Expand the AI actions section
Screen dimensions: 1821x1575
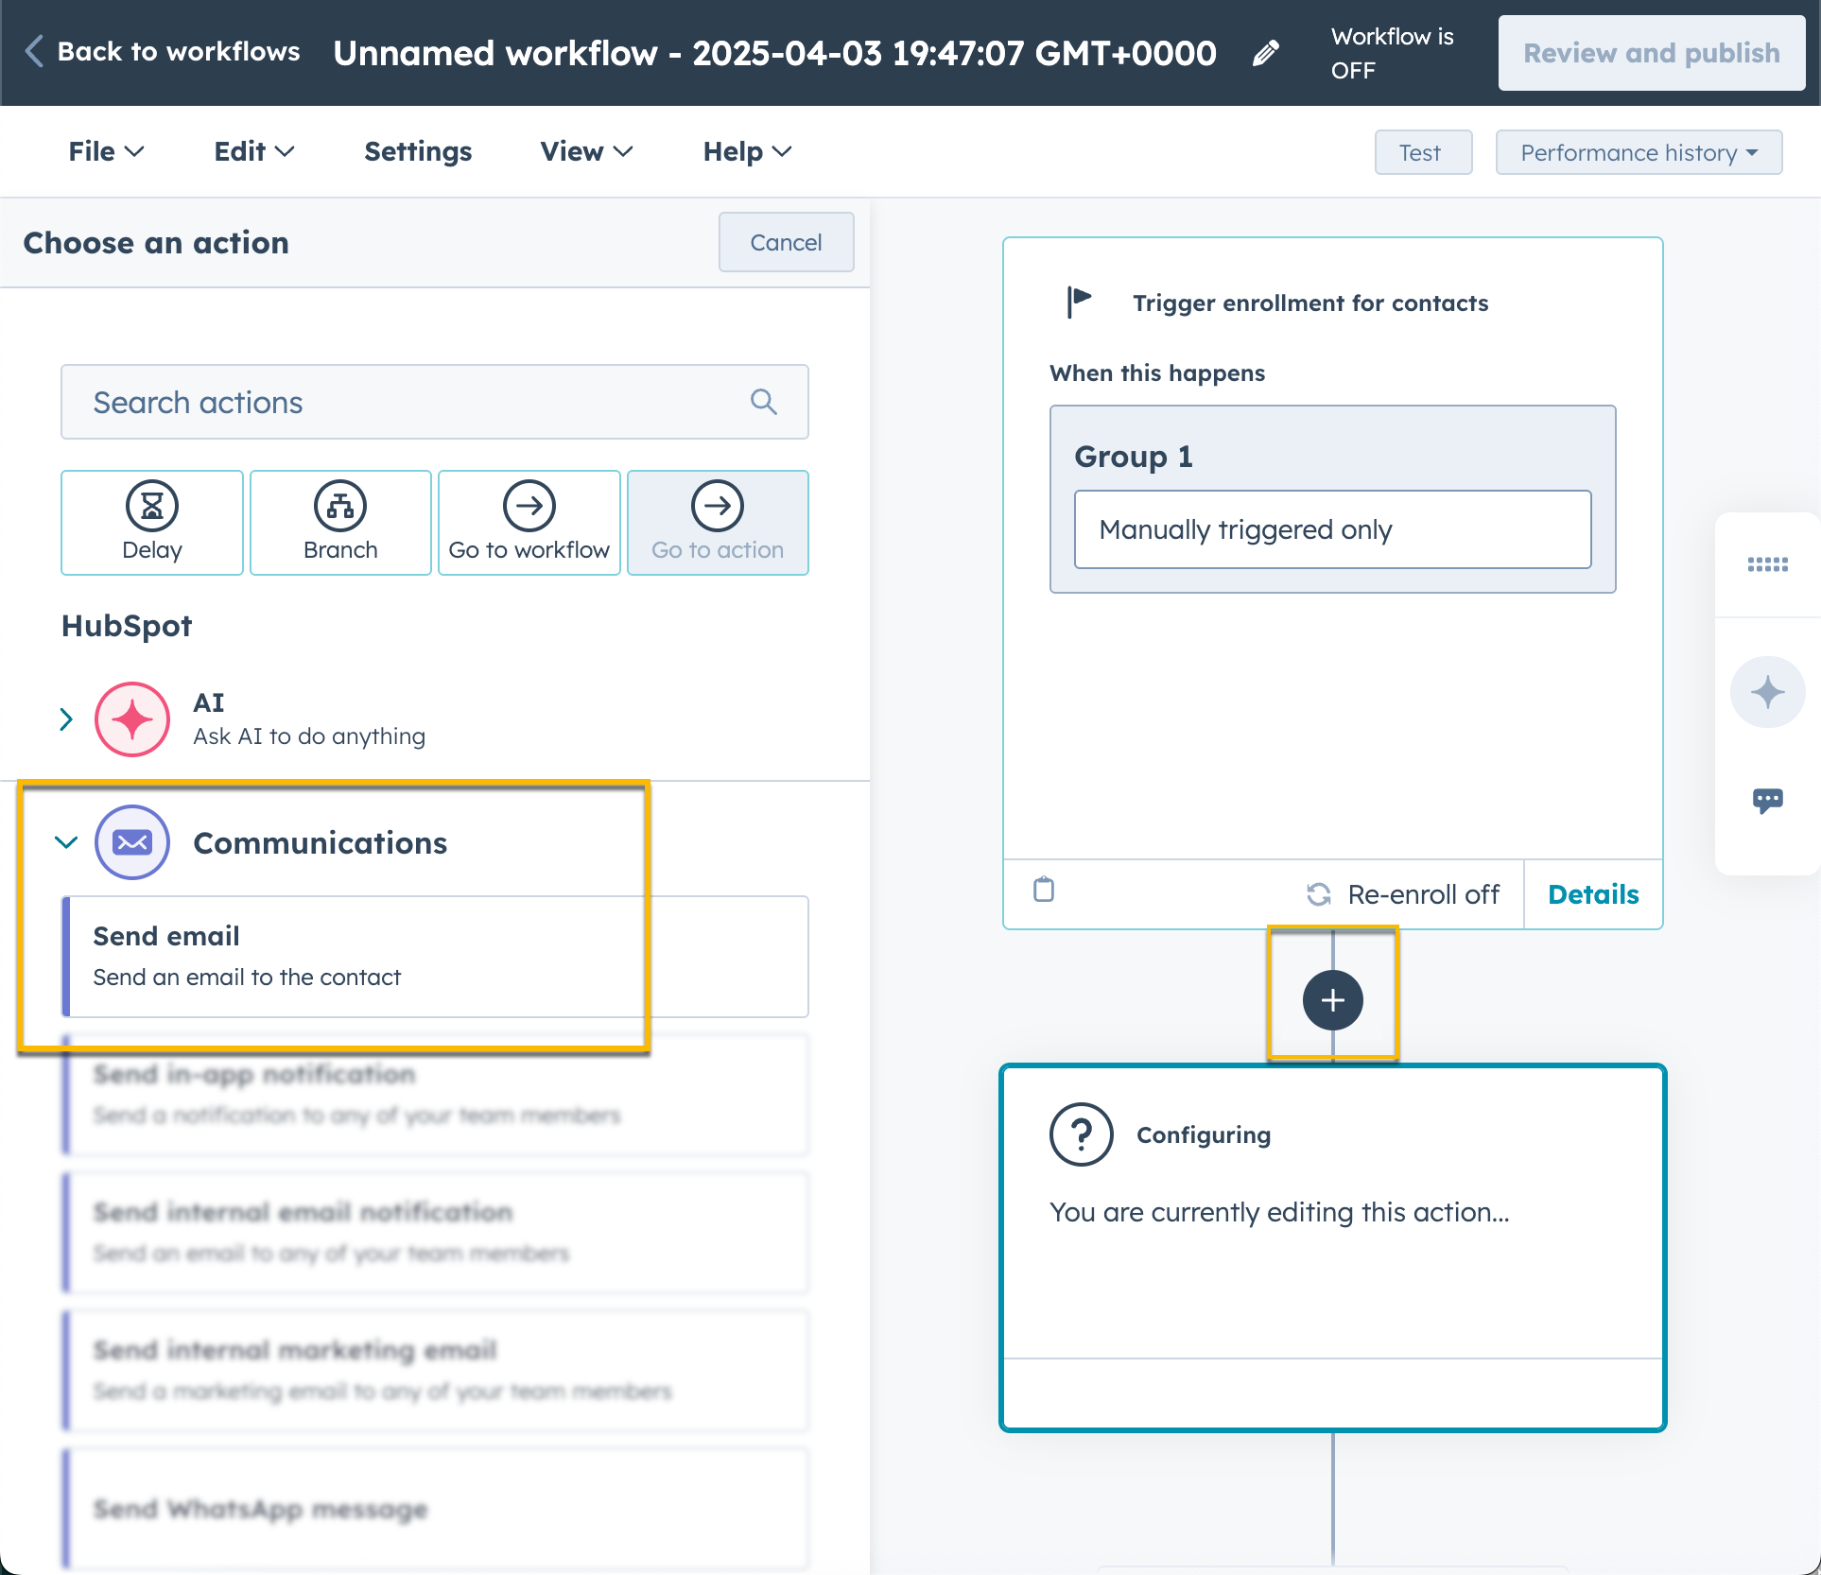[x=65, y=719]
